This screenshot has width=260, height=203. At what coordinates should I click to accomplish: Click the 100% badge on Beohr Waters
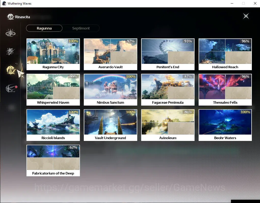(x=245, y=112)
